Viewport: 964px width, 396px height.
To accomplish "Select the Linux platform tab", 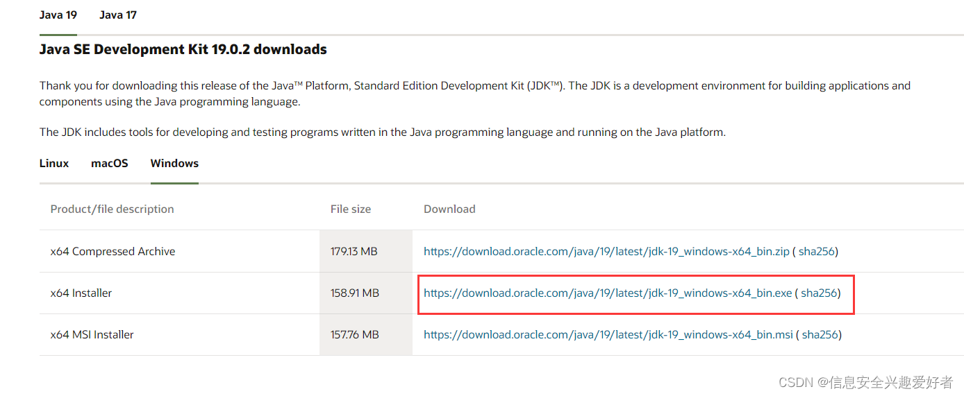I will pos(54,164).
